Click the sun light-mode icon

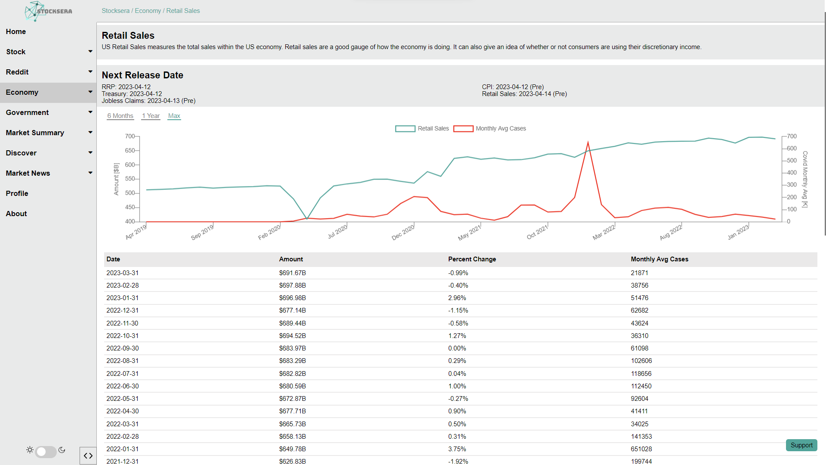coord(30,450)
